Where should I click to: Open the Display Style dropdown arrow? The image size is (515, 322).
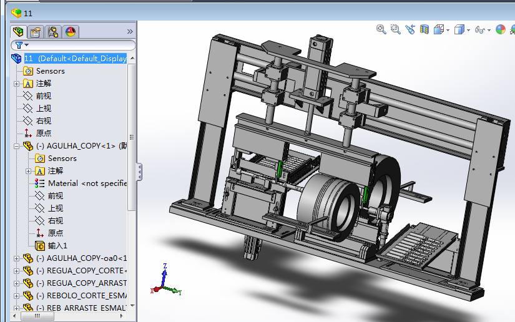click(x=468, y=30)
